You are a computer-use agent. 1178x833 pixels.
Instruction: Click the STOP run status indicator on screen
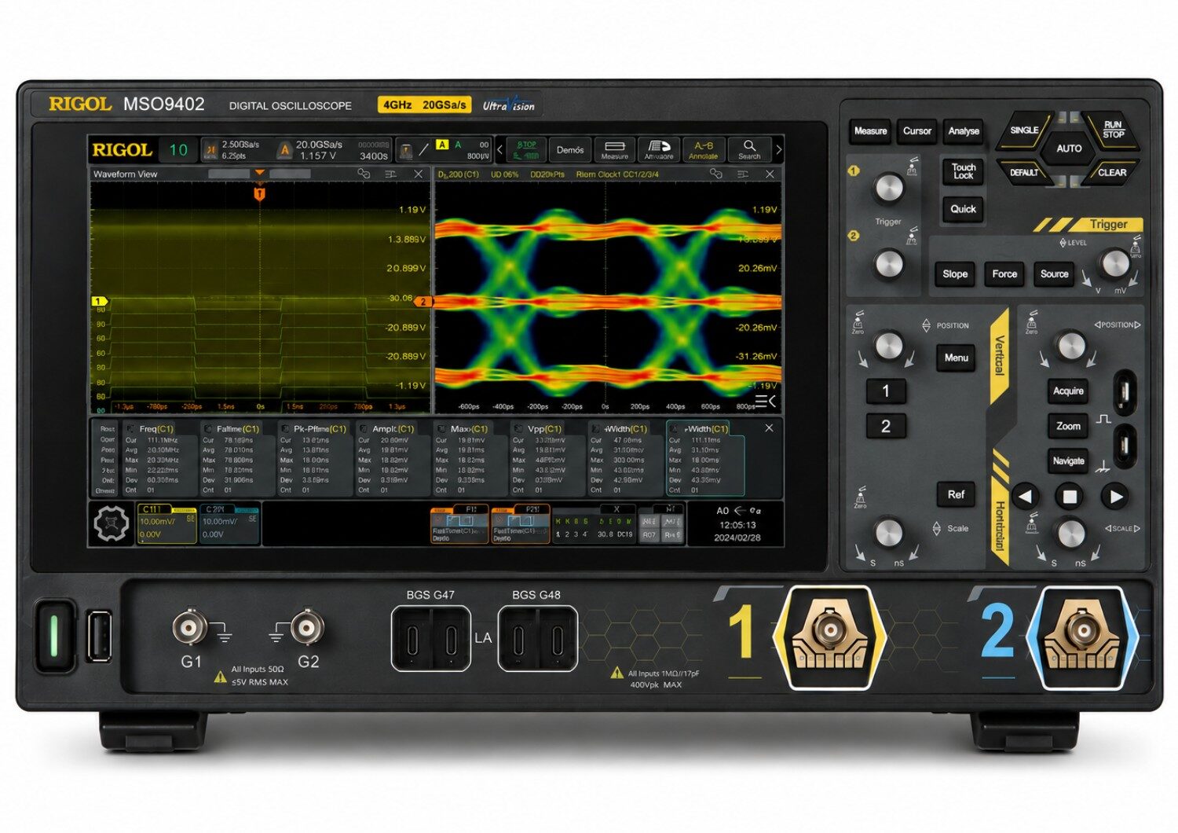click(526, 149)
